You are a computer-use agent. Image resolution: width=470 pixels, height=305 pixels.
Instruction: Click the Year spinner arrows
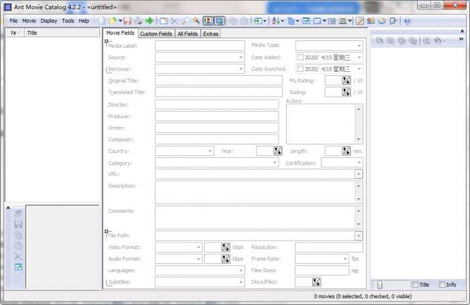tap(277, 151)
